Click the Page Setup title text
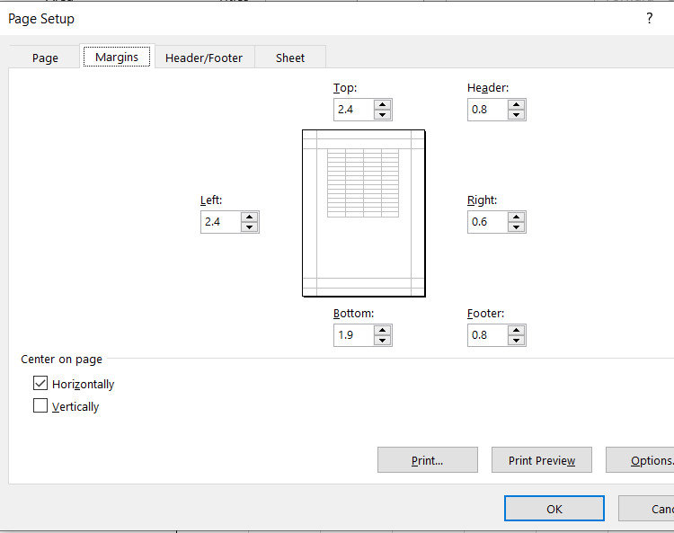The image size is (674, 533). (x=41, y=19)
